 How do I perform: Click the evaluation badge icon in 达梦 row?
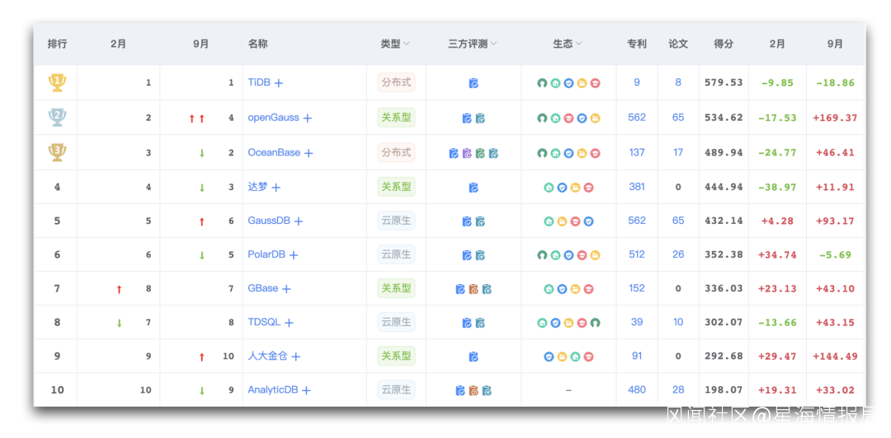pyautogui.click(x=474, y=188)
